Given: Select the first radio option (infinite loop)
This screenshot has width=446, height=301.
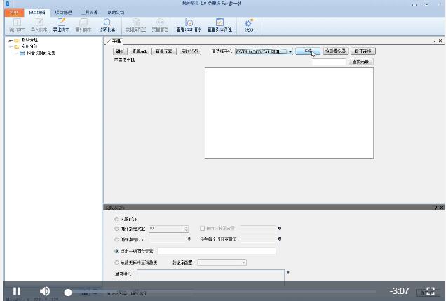Looking at the screenshot, I should 116,219.
